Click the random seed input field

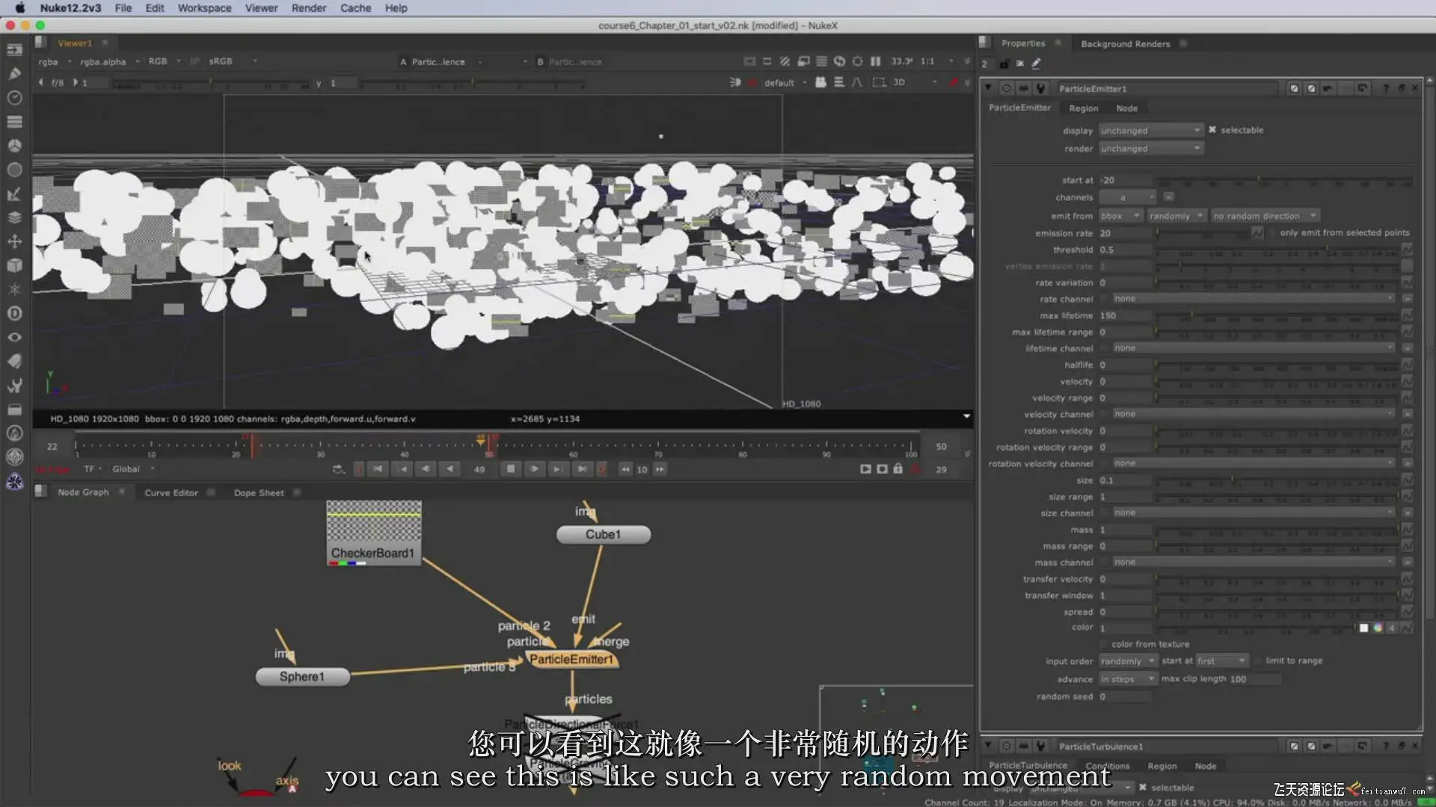(1126, 696)
